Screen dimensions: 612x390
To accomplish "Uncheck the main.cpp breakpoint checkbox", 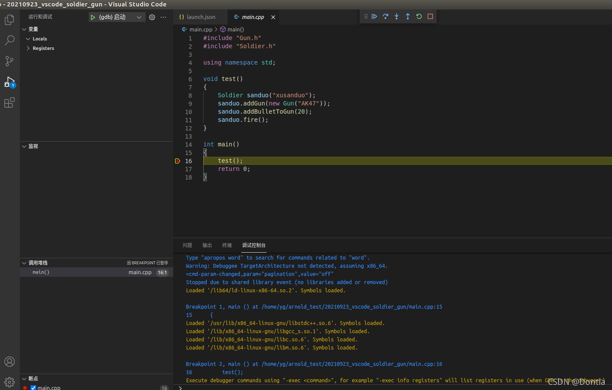I will pos(34,387).
